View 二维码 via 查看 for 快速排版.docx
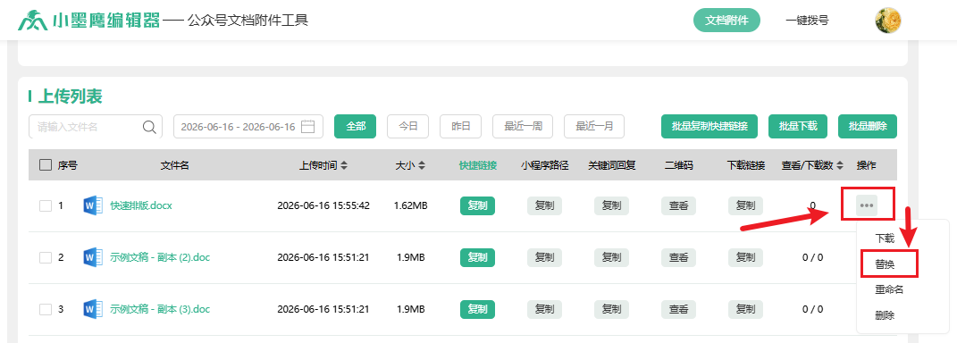957x343 pixels. coord(679,205)
